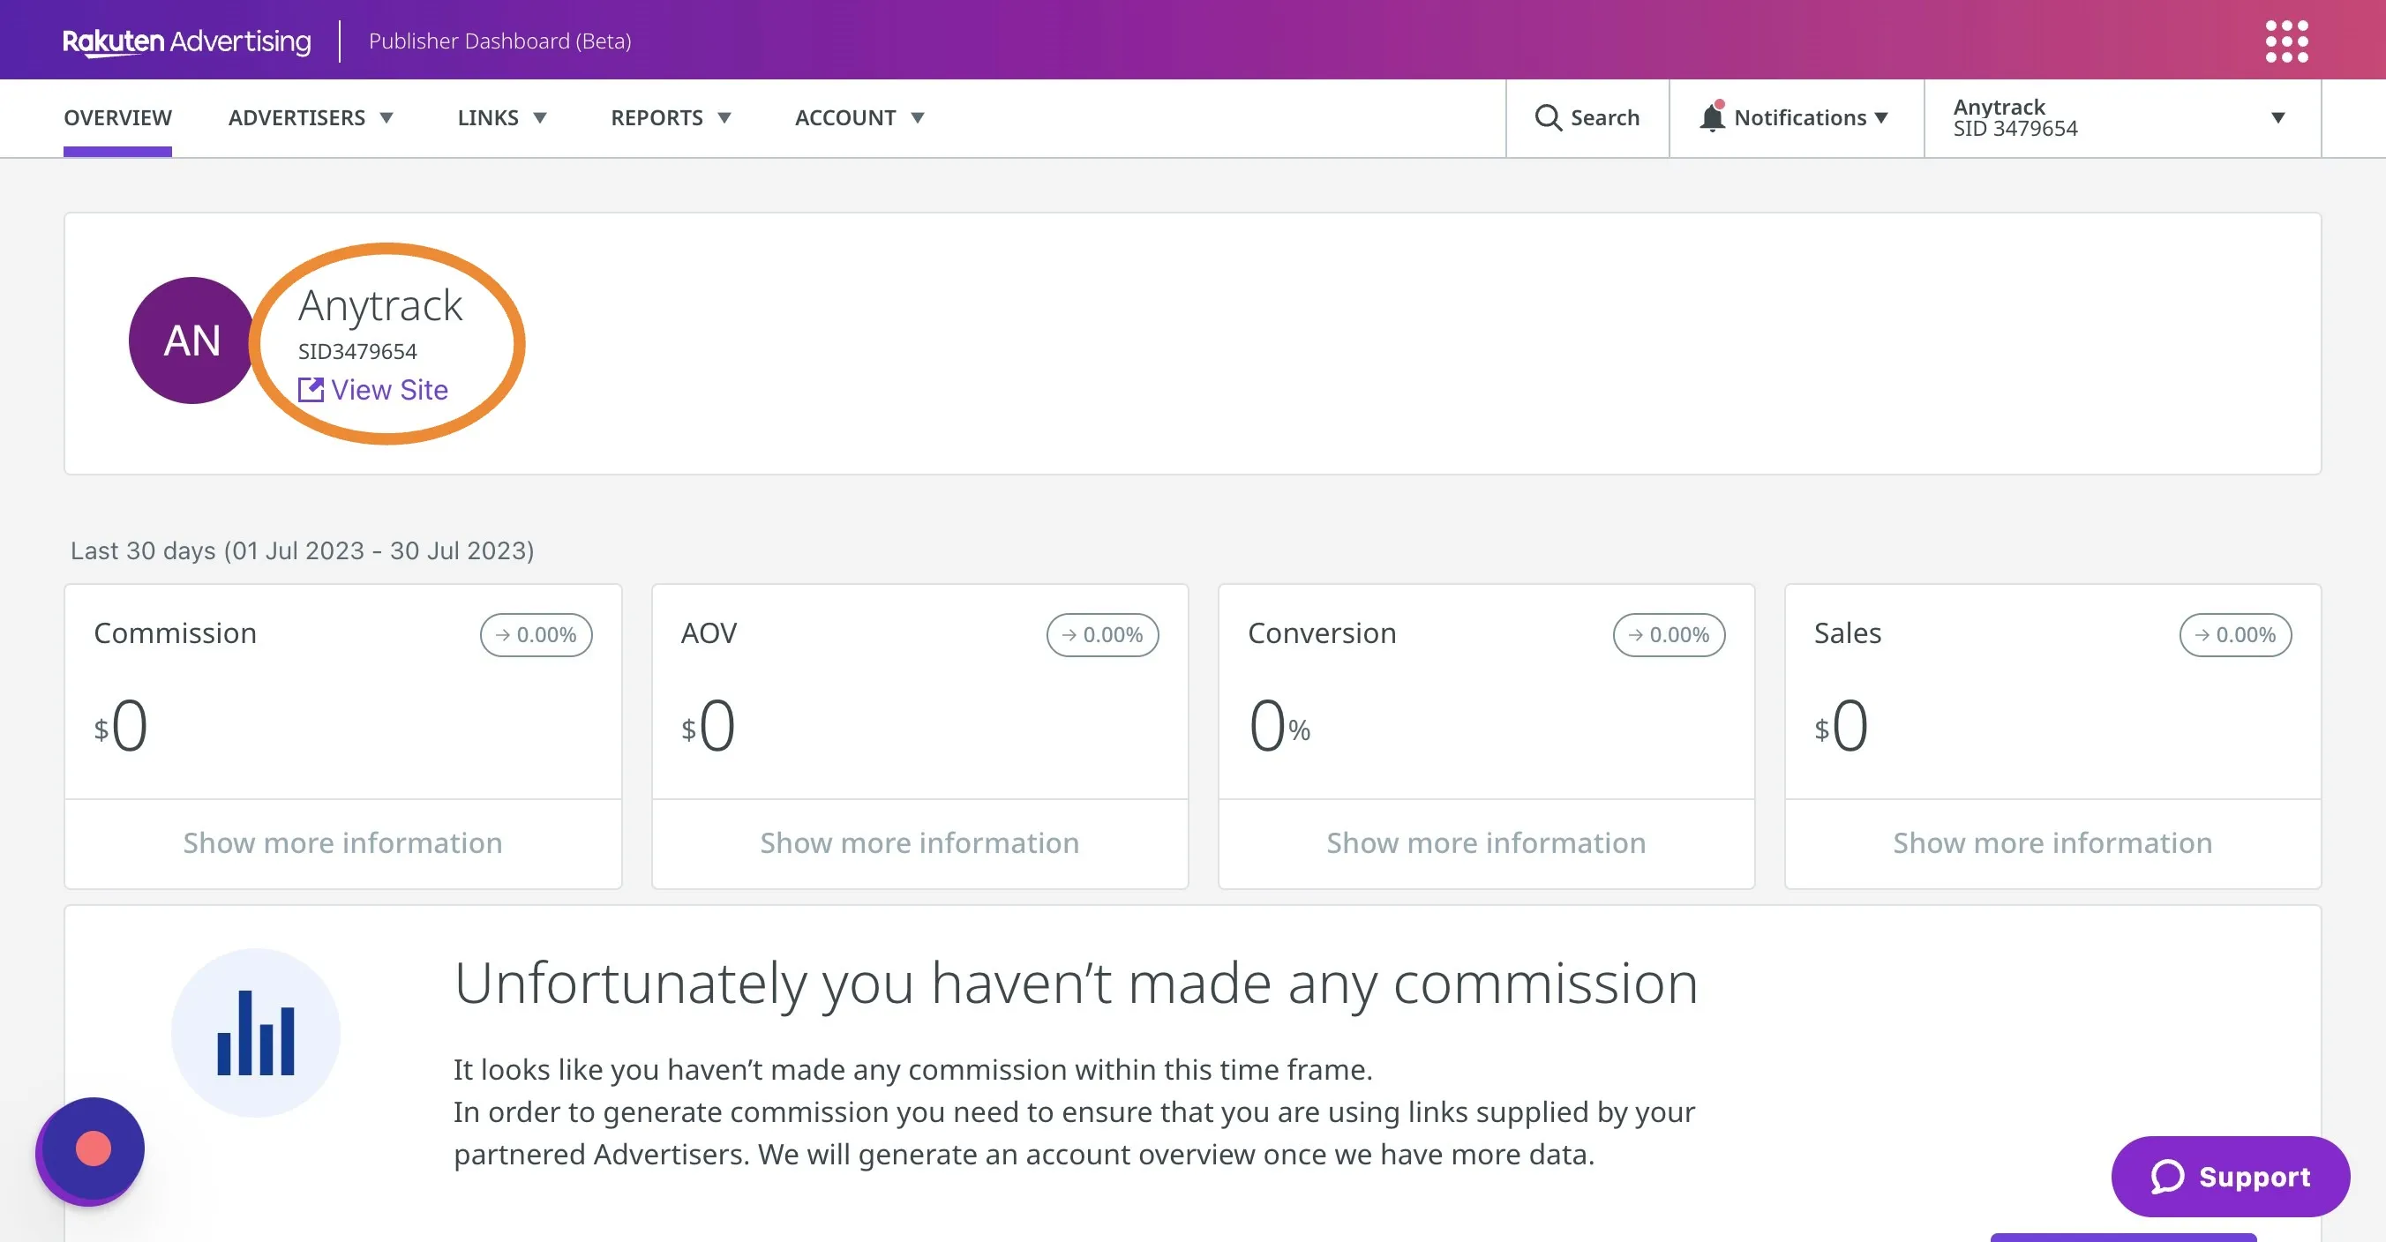Image resolution: width=2386 pixels, height=1242 pixels.
Task: Click the Support chat bubble icon
Action: (2167, 1176)
